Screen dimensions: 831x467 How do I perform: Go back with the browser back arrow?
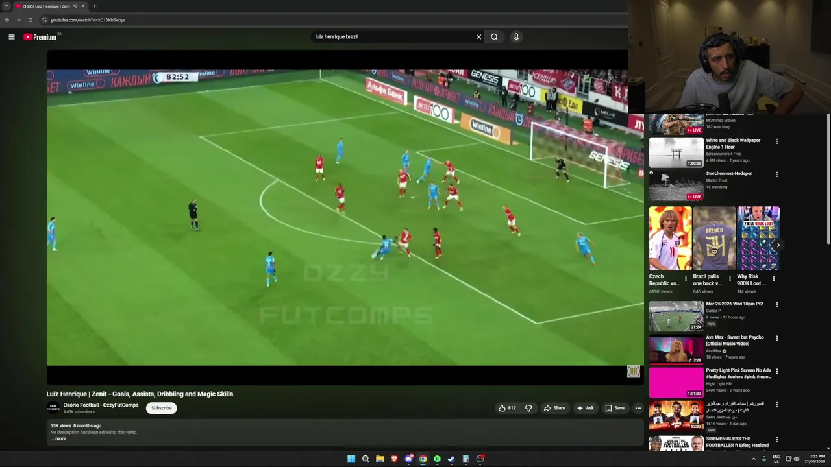tap(6, 20)
